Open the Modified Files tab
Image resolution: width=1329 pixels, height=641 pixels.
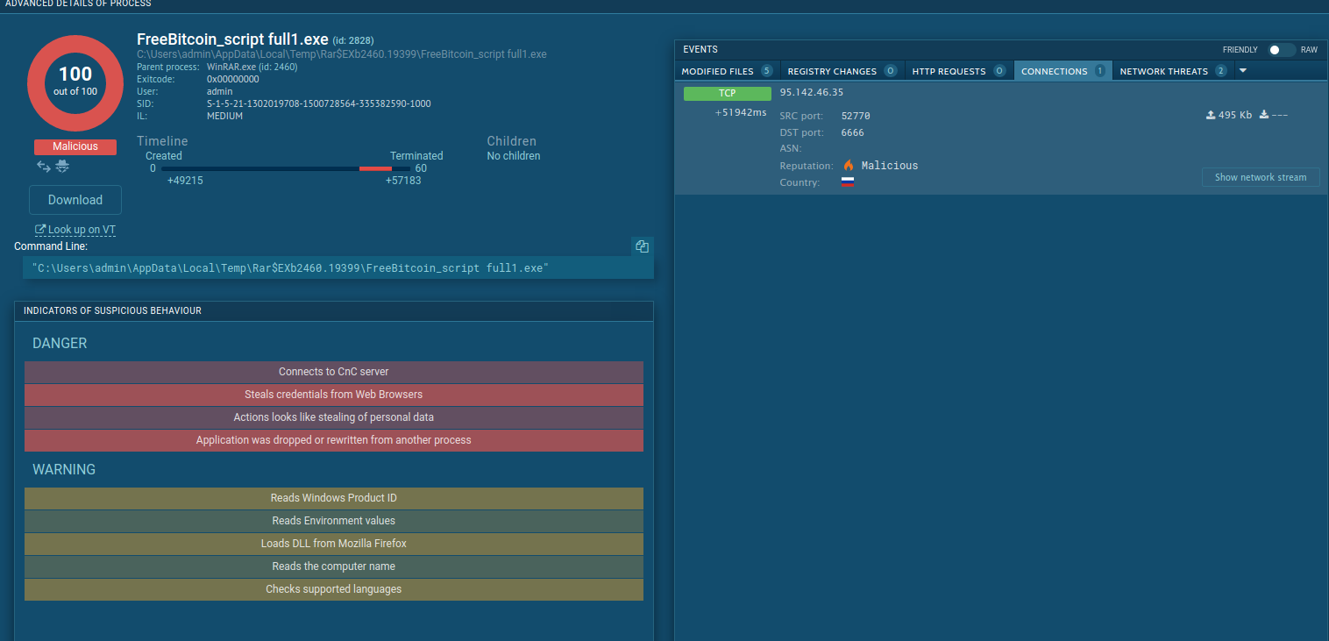coord(727,71)
